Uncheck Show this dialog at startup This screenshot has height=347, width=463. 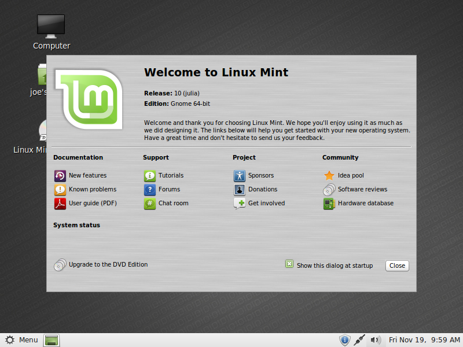pos(289,264)
